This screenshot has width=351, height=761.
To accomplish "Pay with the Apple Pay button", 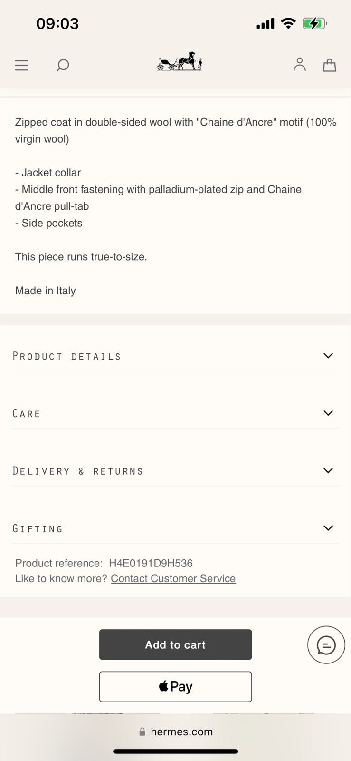I will [175, 686].
